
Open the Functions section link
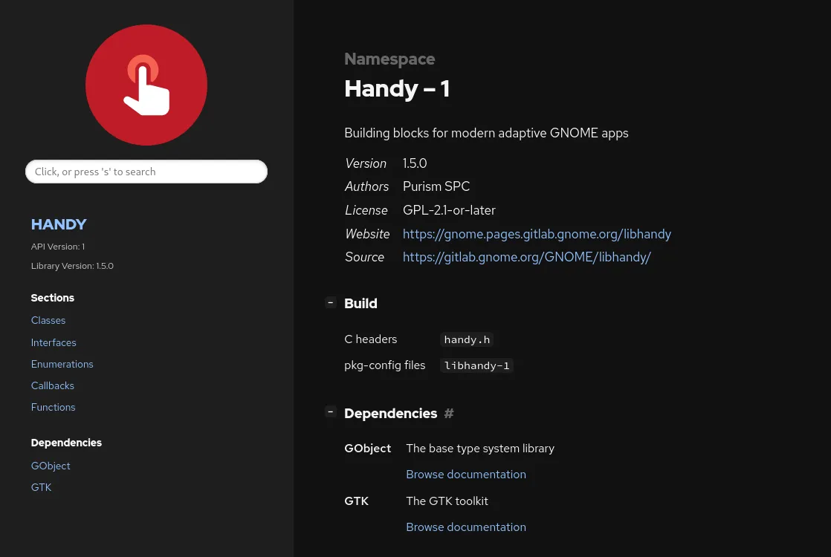tap(53, 407)
